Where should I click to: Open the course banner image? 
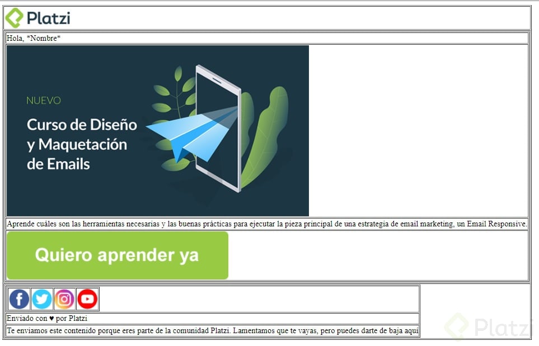tap(157, 131)
